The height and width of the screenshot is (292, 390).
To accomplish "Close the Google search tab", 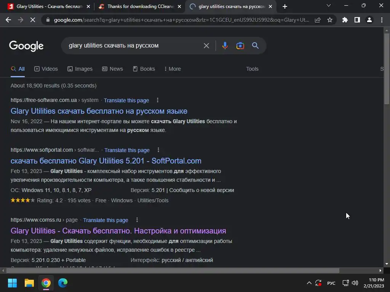I will tap(271, 6).
